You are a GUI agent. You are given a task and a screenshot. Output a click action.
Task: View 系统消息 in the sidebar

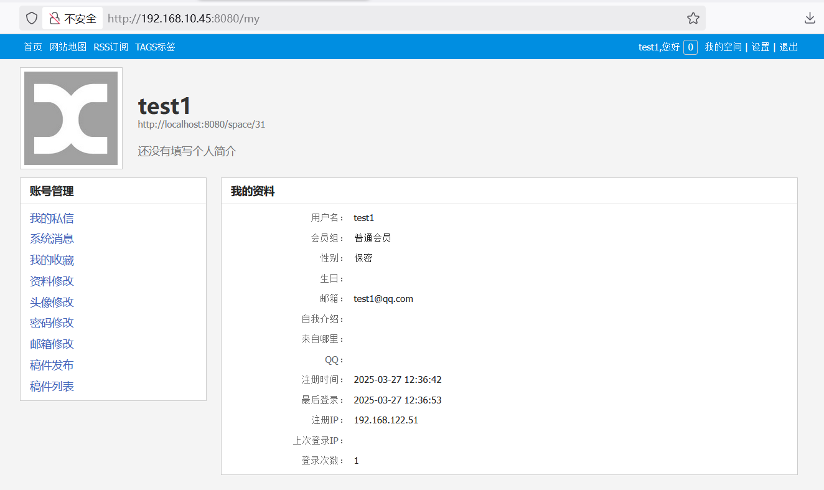point(52,239)
